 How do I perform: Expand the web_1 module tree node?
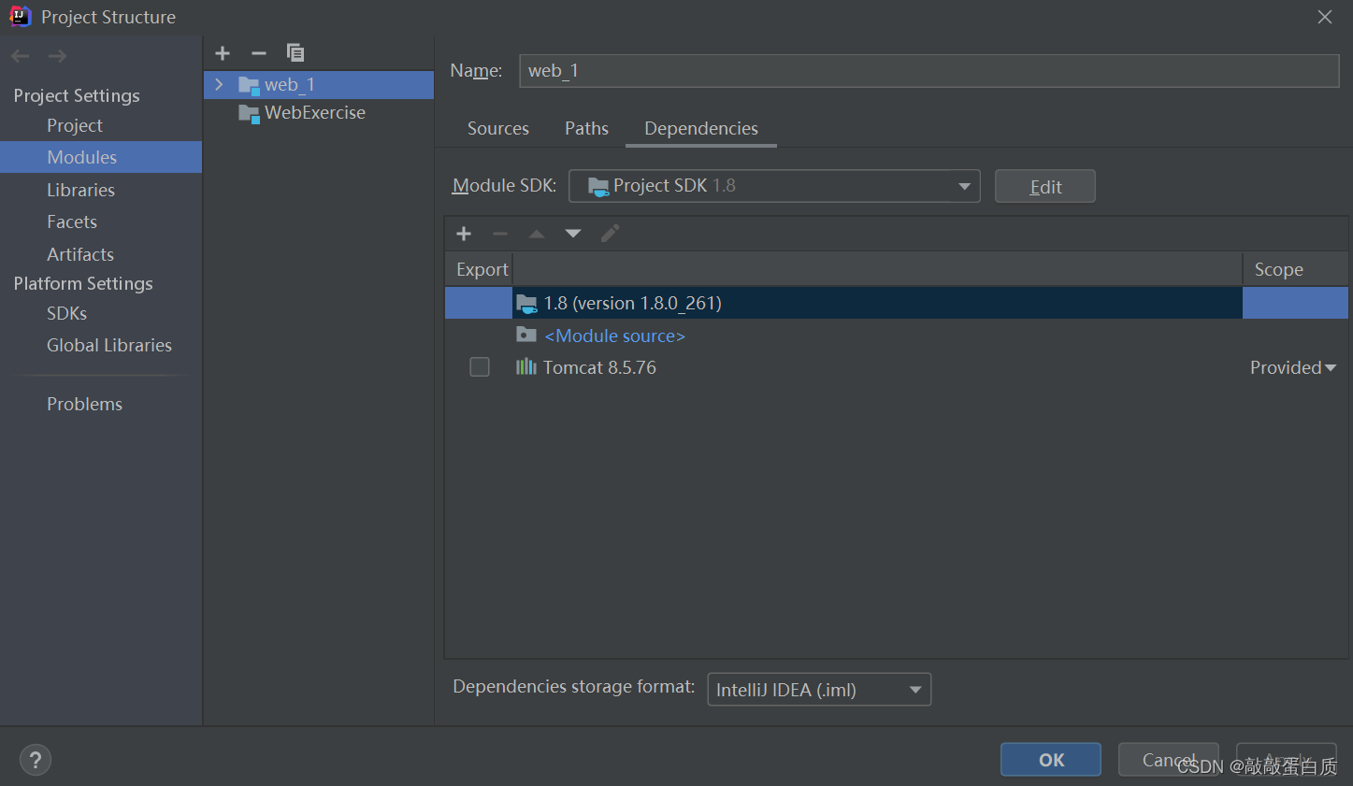point(219,84)
